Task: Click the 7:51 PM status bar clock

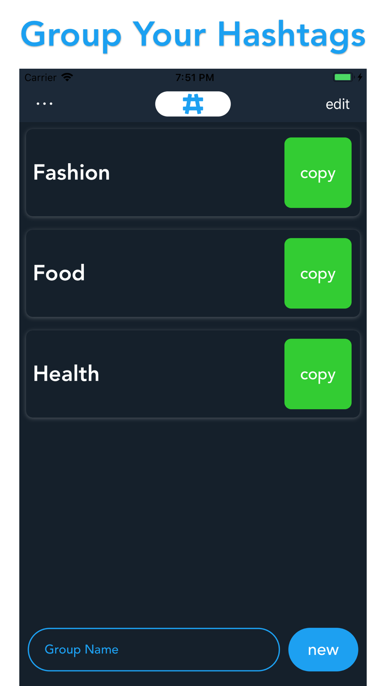Action: coord(195,78)
